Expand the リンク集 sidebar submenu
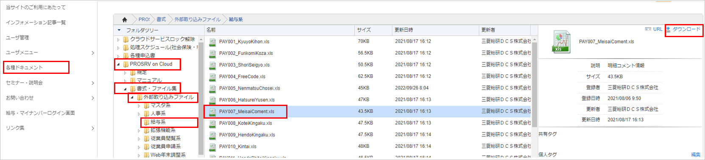This screenshot has height=160, width=705. (93, 128)
